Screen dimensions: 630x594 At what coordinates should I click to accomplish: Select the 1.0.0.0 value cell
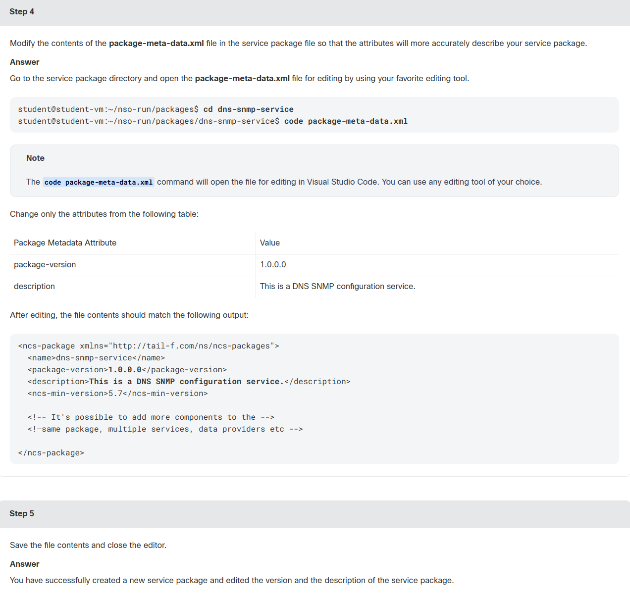point(437,265)
